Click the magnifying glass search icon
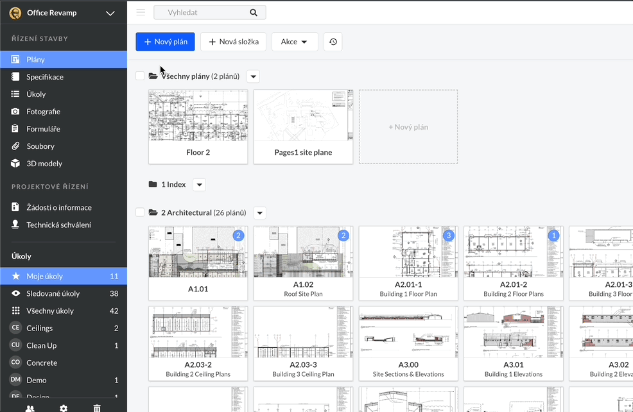Screen dimensions: 633x412 click(254, 12)
